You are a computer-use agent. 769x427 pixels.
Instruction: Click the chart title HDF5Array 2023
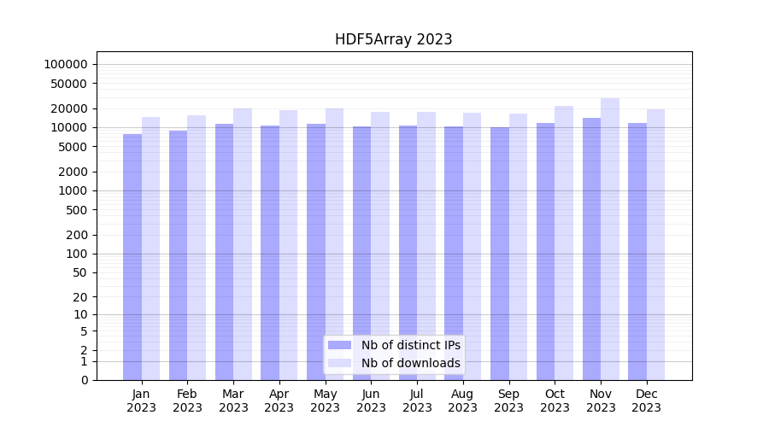393,39
